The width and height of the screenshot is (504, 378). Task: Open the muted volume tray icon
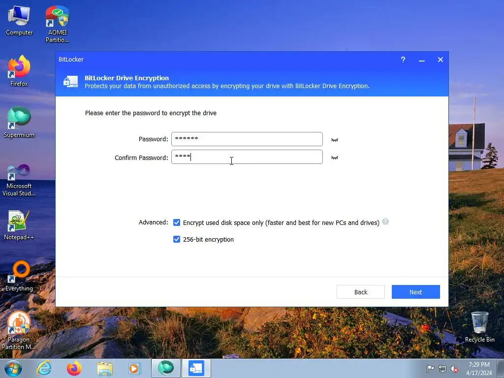(454, 369)
